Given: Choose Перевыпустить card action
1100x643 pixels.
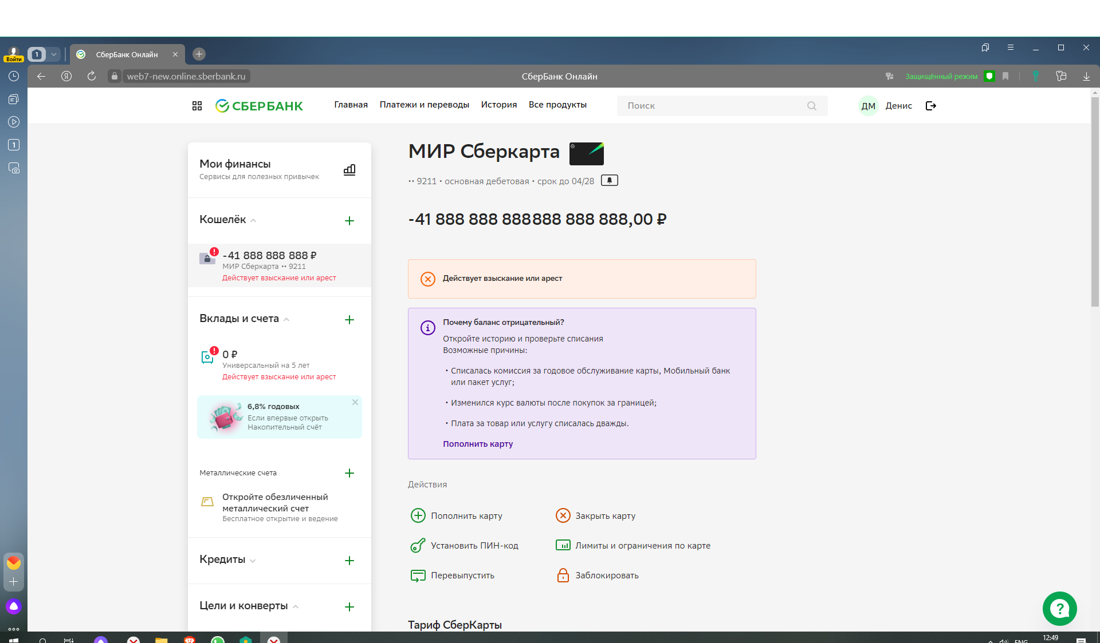Looking at the screenshot, I should [x=453, y=575].
